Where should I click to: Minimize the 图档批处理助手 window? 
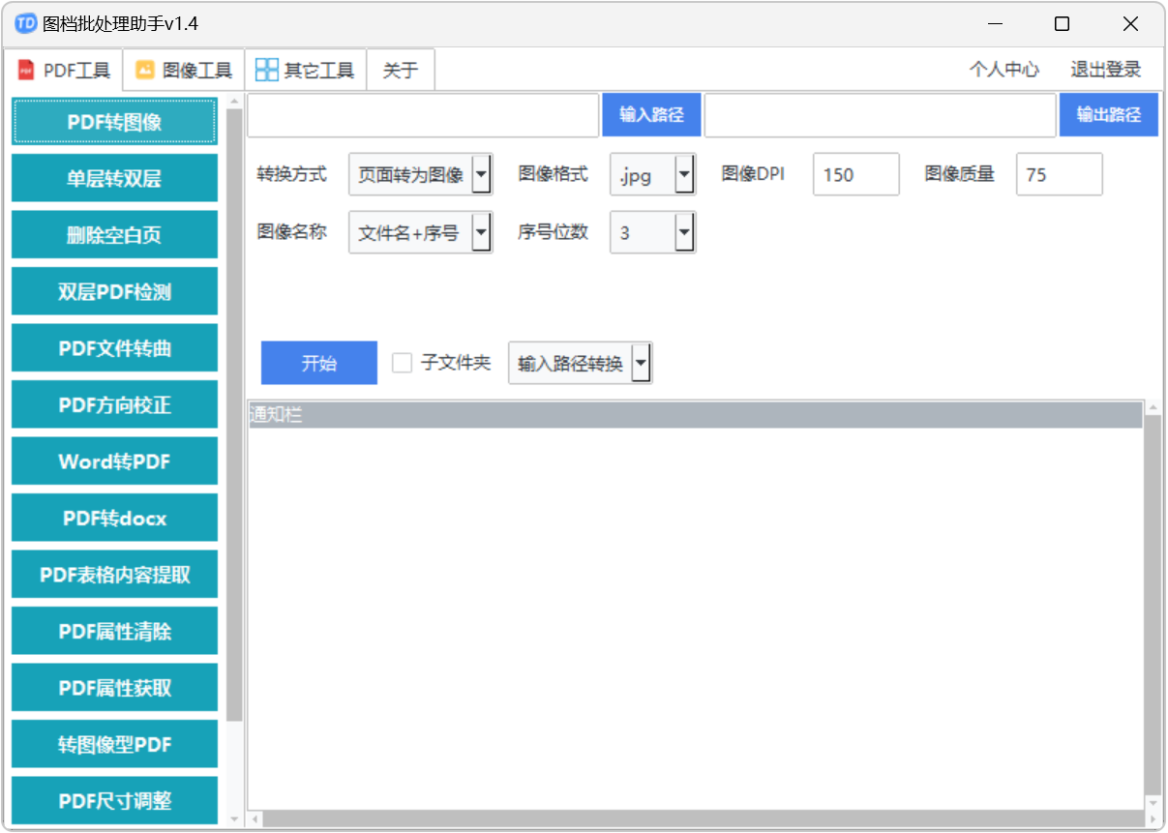point(994,23)
